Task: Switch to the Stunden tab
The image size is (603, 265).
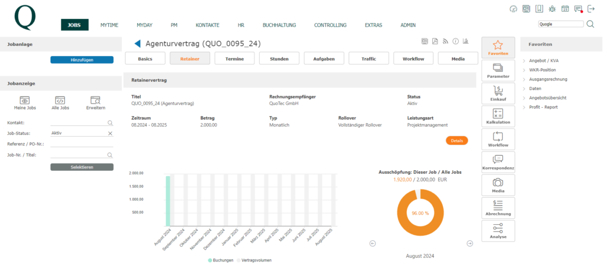Action: pos(279,59)
